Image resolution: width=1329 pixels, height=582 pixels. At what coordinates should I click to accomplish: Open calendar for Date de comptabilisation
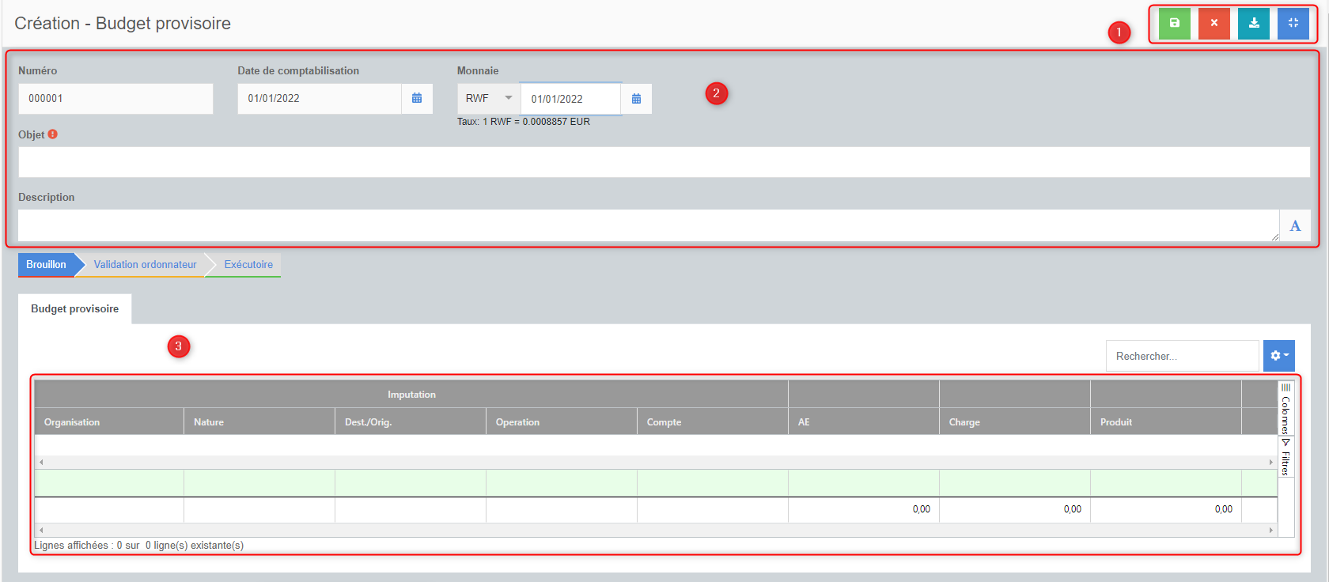(417, 99)
